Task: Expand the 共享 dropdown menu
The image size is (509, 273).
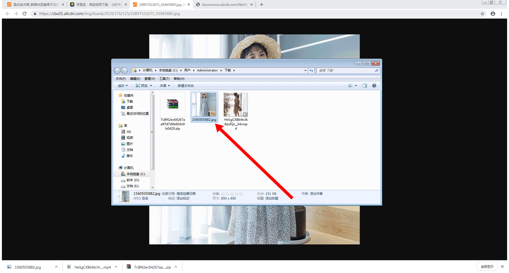Action: [x=165, y=86]
